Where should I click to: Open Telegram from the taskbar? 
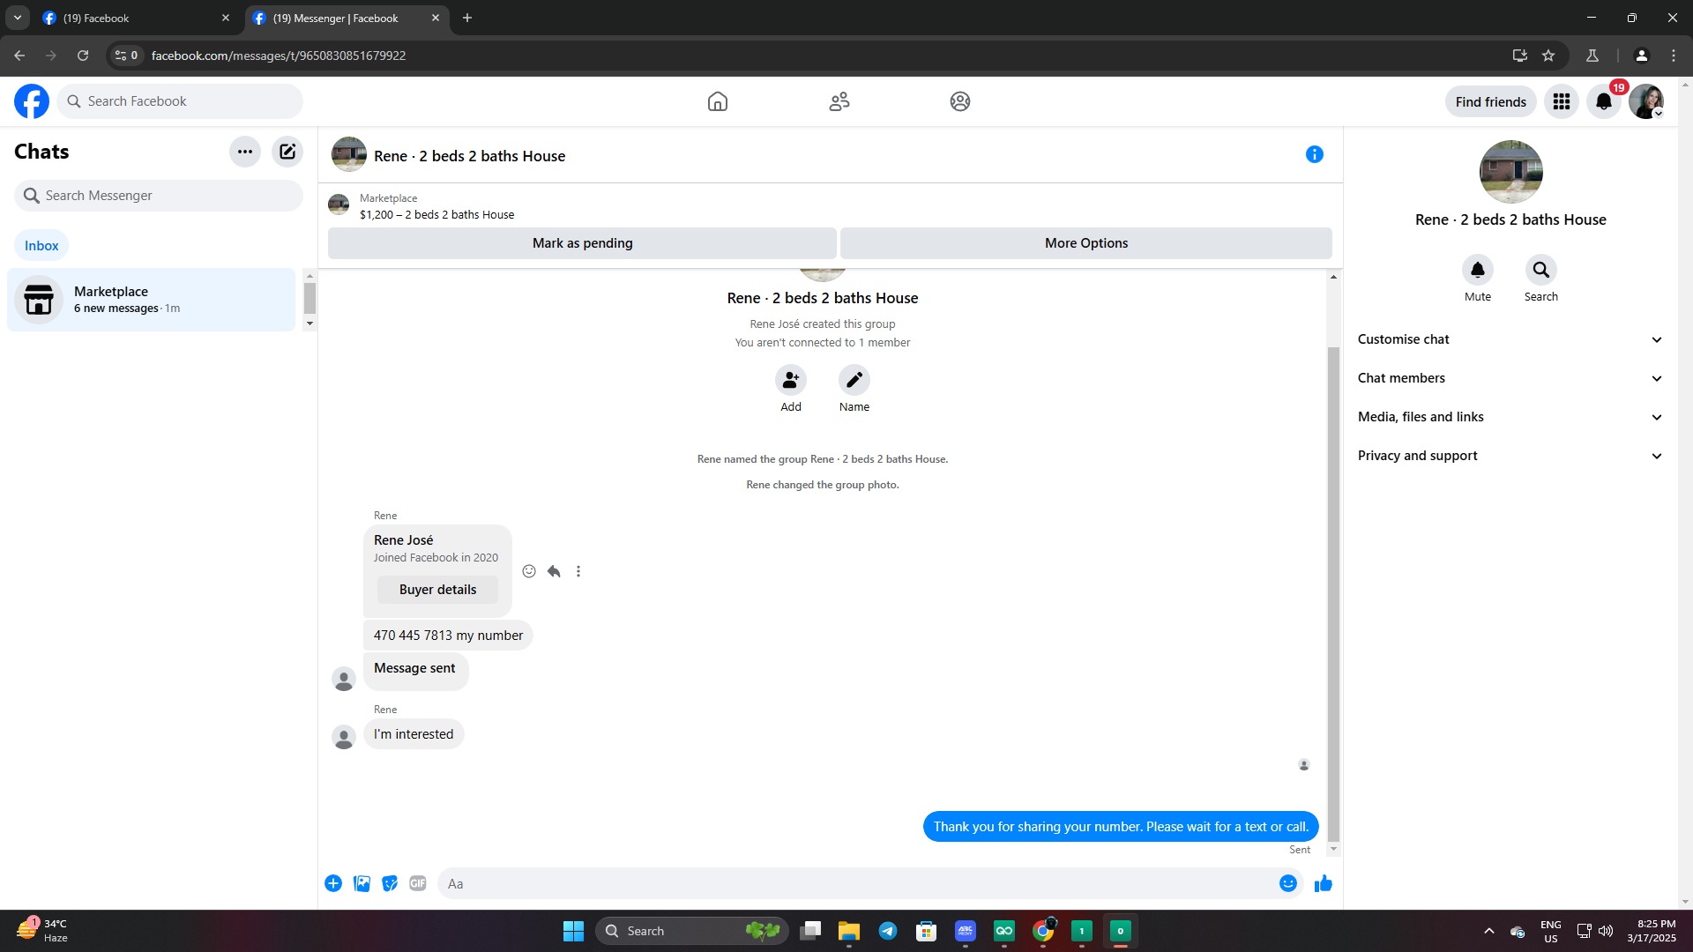(888, 931)
